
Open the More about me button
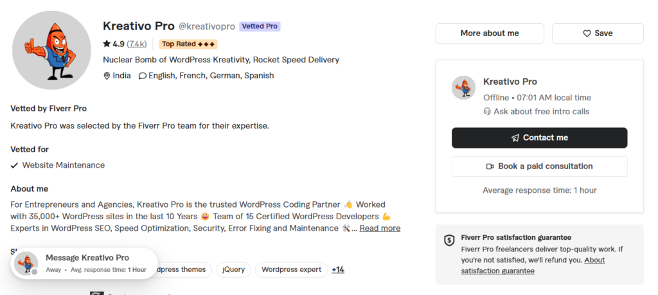(490, 33)
